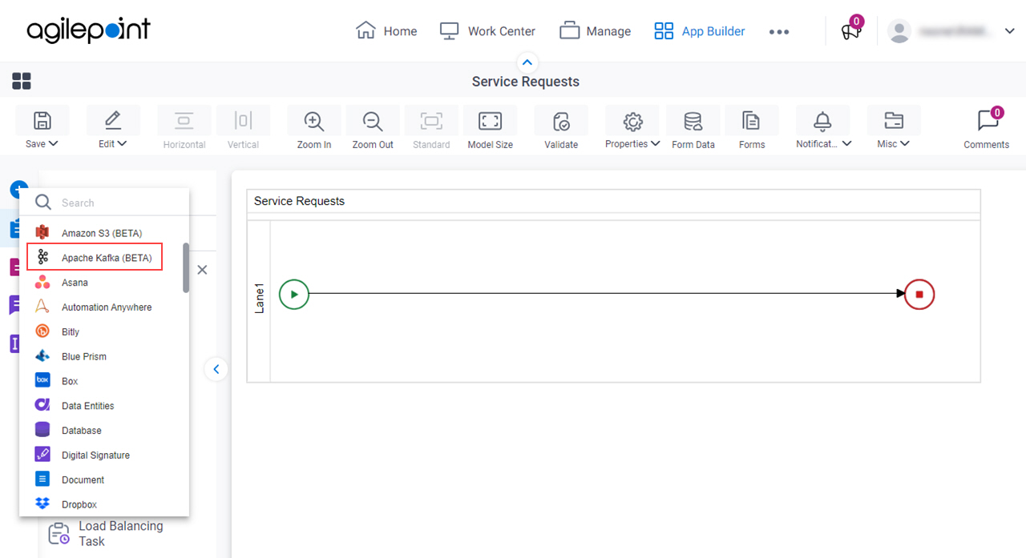
Task: Click the agilepoint logo
Action: 88,30
